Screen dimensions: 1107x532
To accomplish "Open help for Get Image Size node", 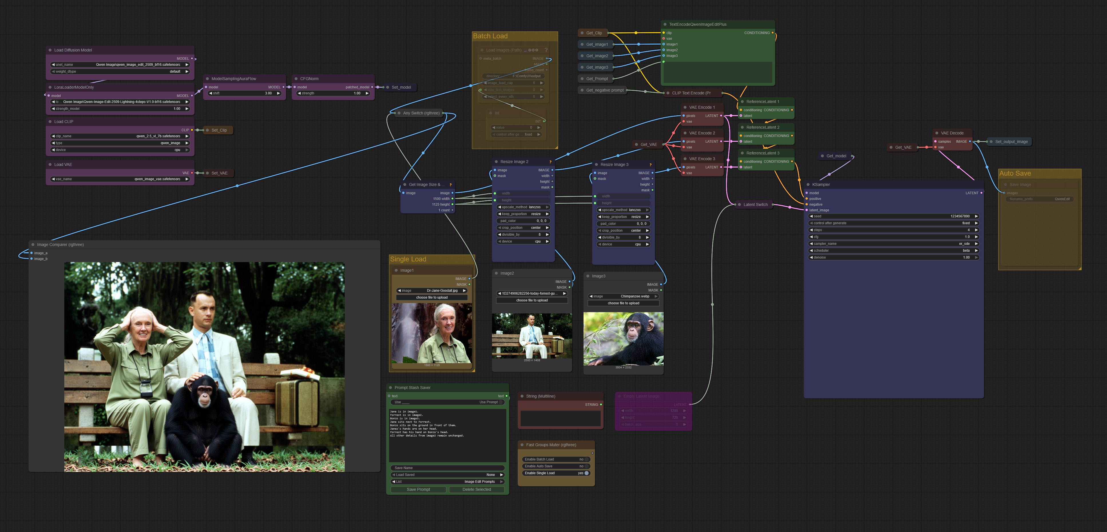I will (x=450, y=185).
